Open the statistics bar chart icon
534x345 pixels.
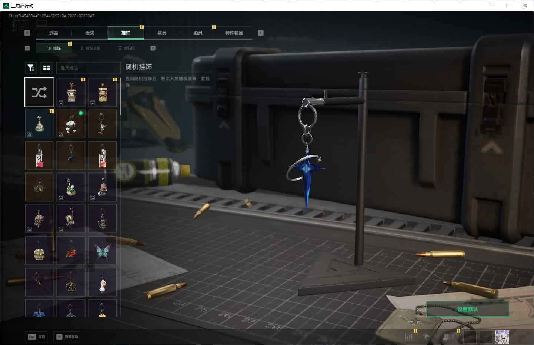click(x=409, y=337)
